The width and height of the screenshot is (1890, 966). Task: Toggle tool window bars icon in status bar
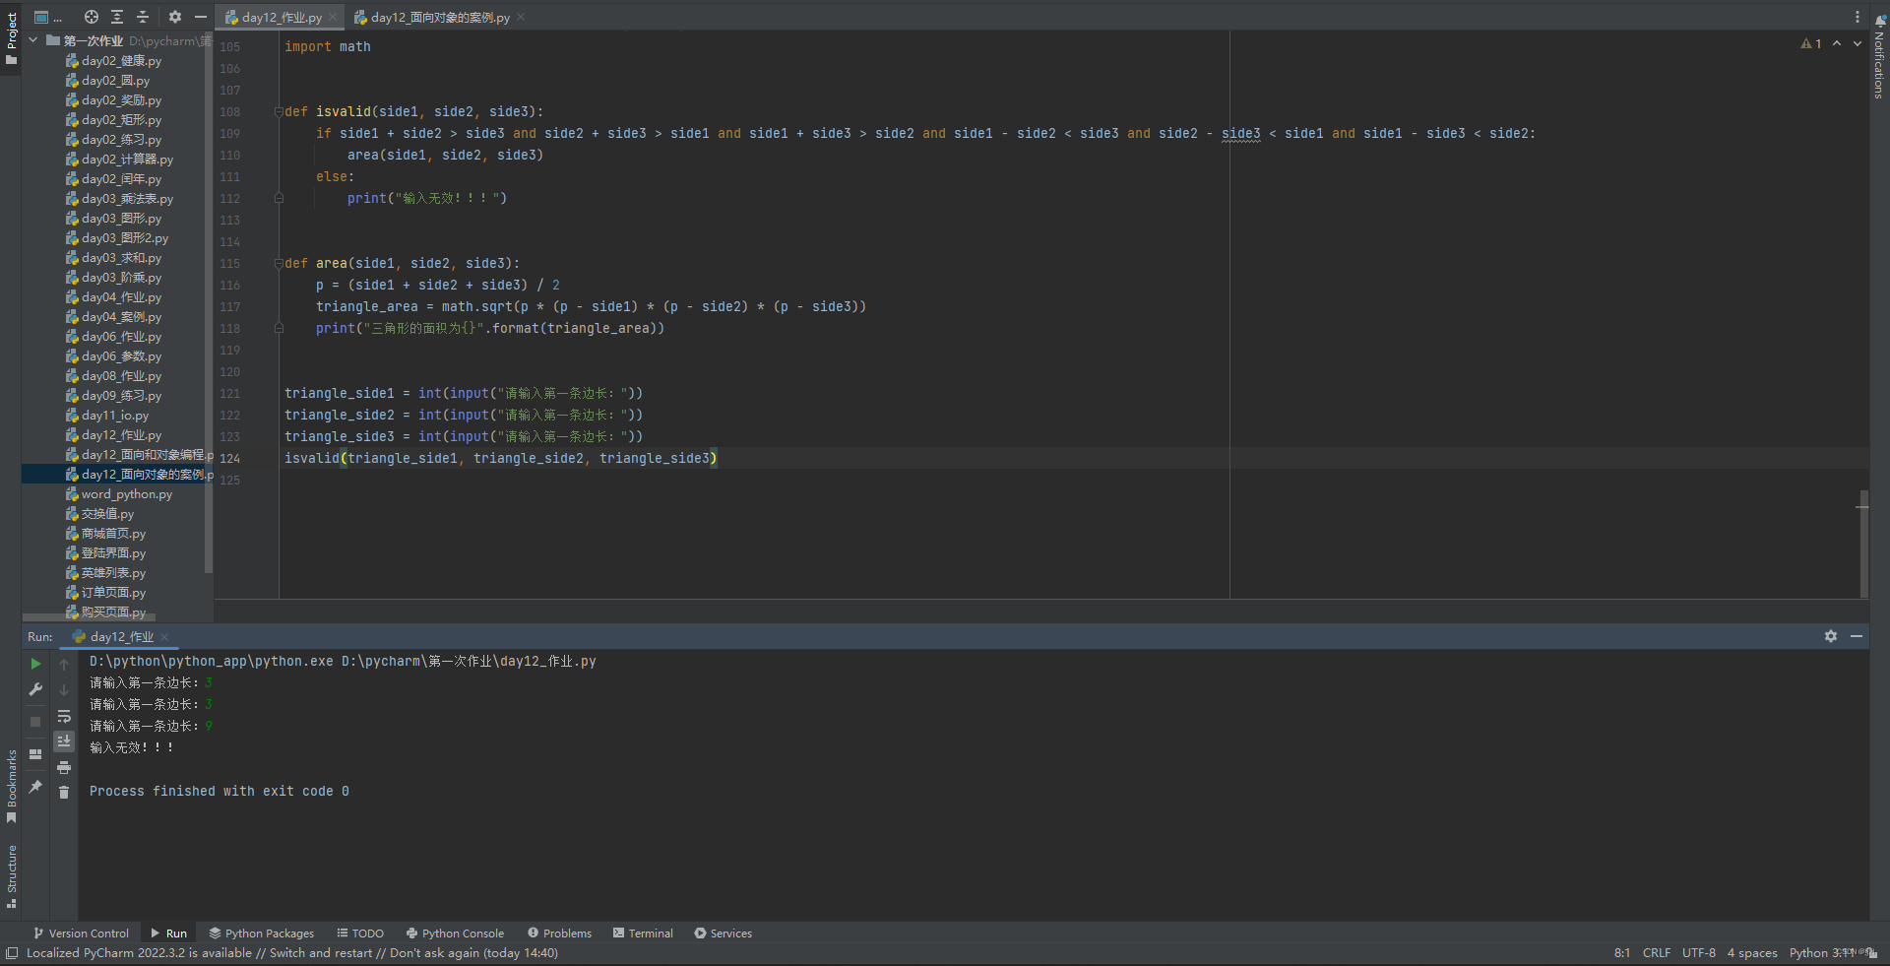(x=12, y=952)
